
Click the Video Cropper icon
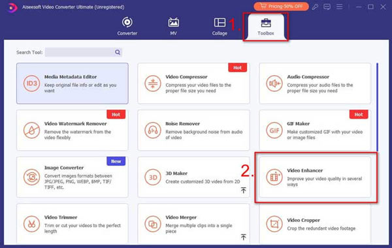(x=274, y=224)
